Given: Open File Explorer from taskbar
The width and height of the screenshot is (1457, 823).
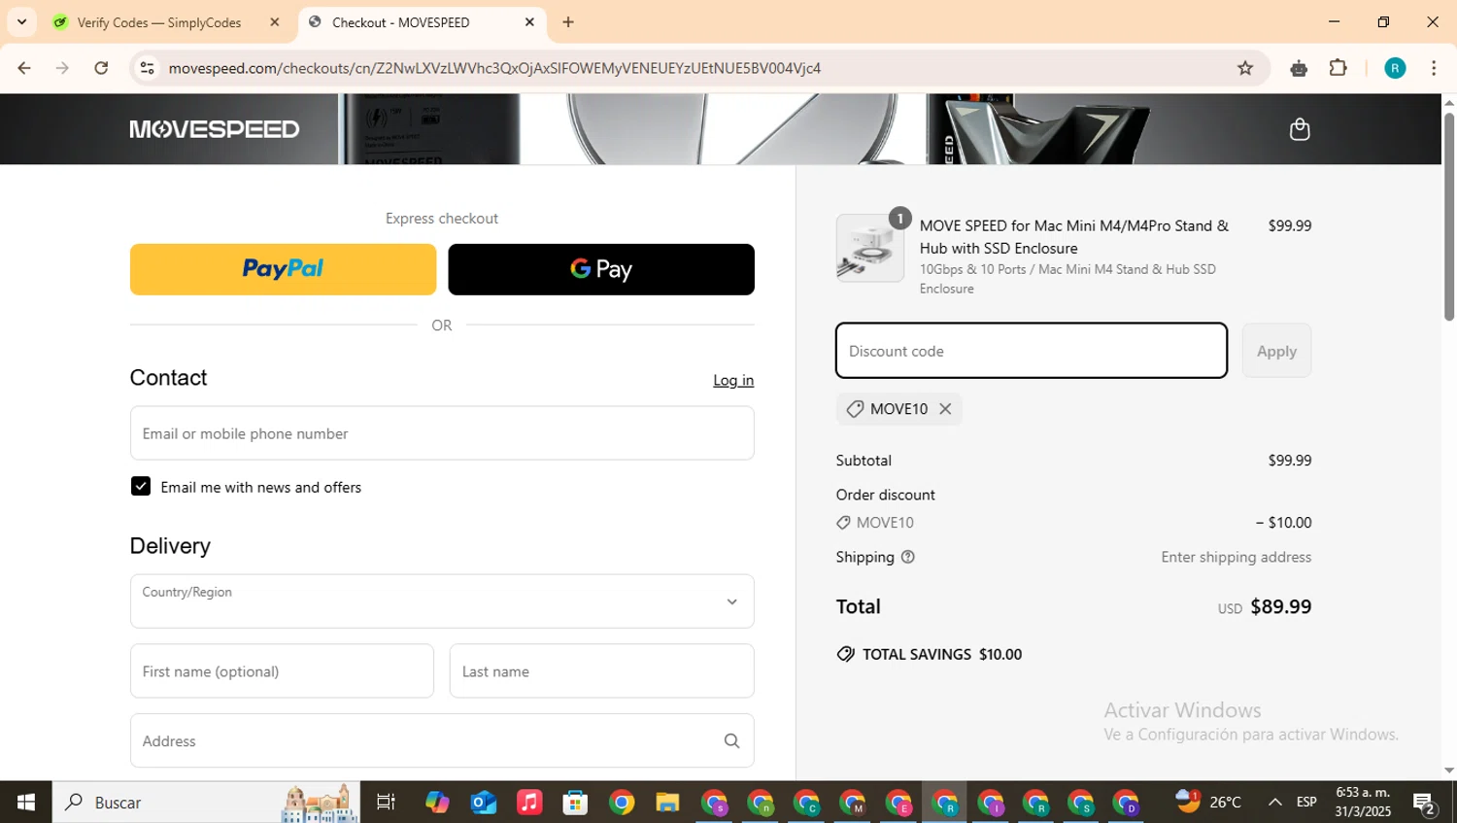Looking at the screenshot, I should pyautogui.click(x=667, y=803).
